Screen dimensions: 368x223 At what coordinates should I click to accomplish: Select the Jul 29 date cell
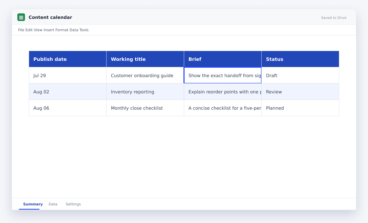[x=68, y=75]
